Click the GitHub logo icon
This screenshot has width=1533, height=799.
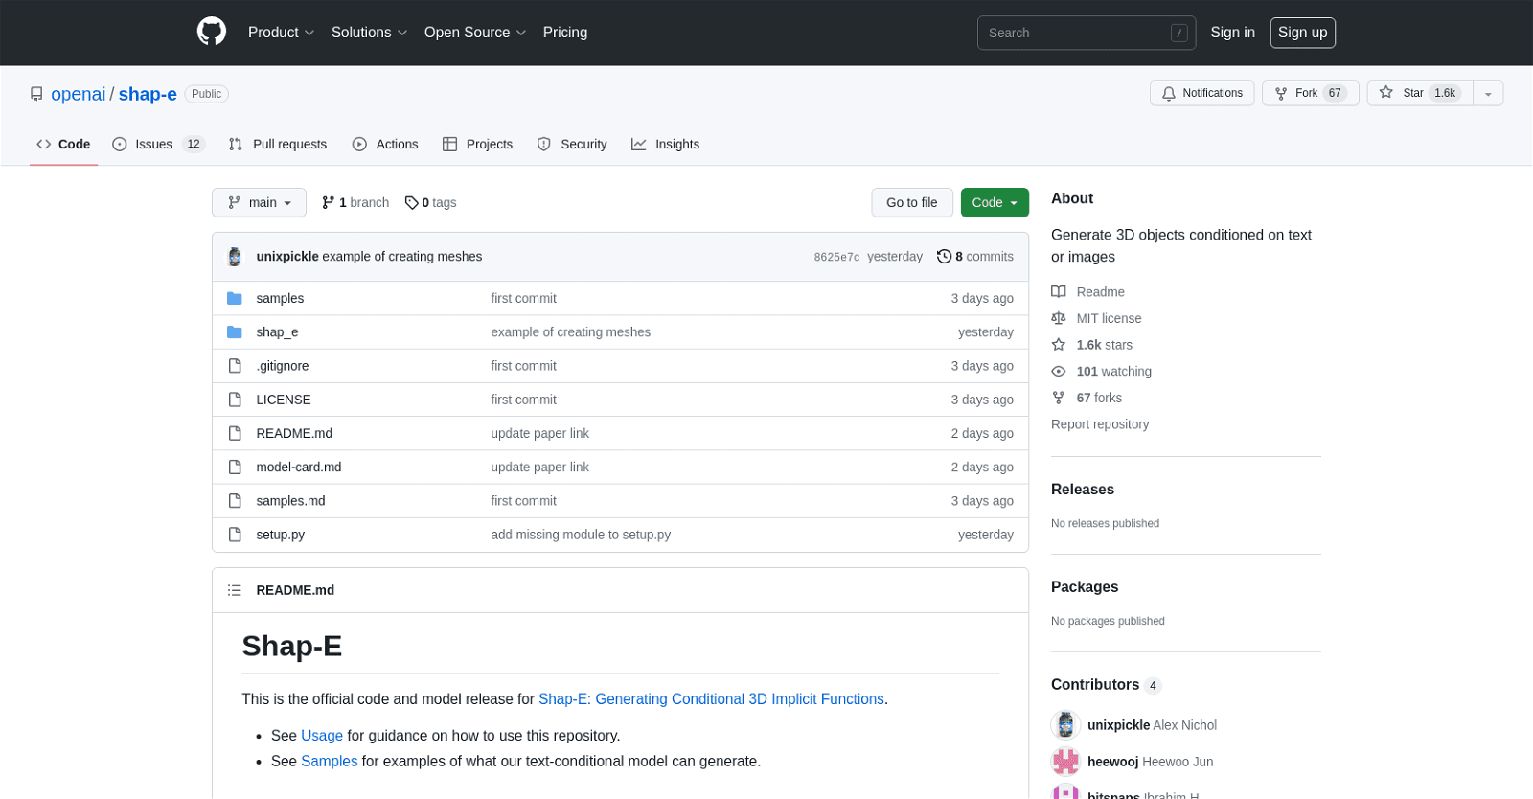[x=212, y=32]
